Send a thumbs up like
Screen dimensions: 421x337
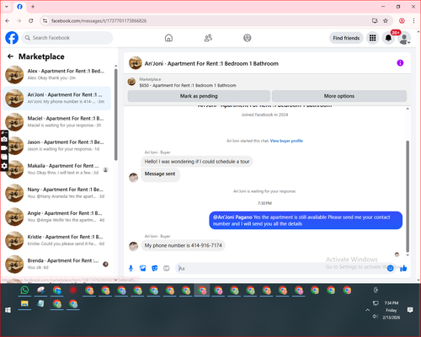403,268
